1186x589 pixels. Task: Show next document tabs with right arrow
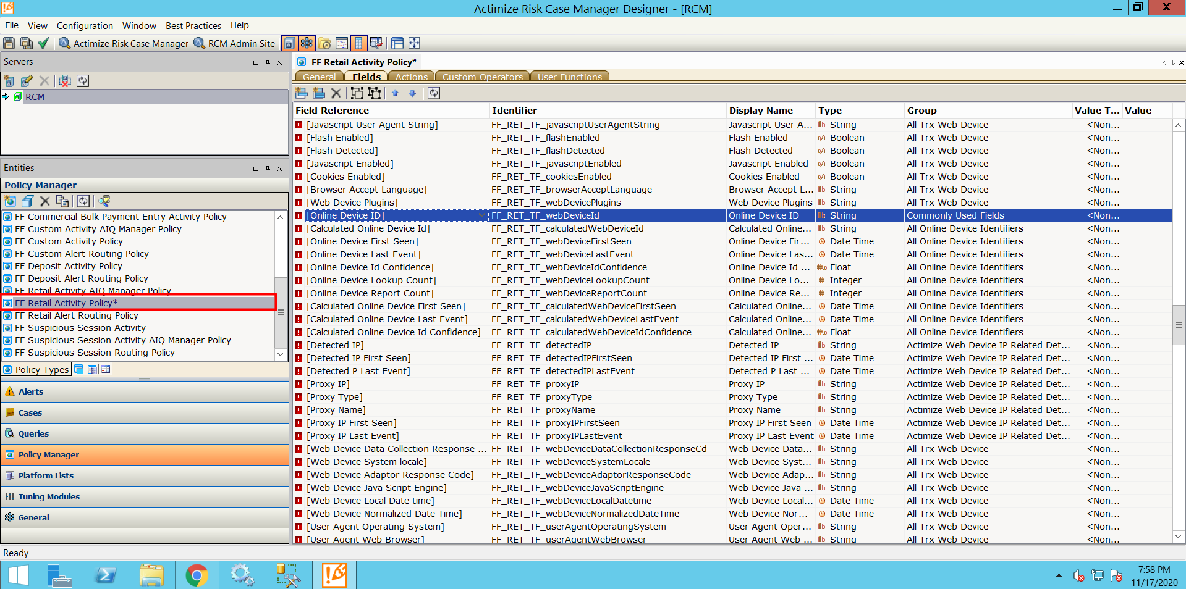tap(1174, 62)
